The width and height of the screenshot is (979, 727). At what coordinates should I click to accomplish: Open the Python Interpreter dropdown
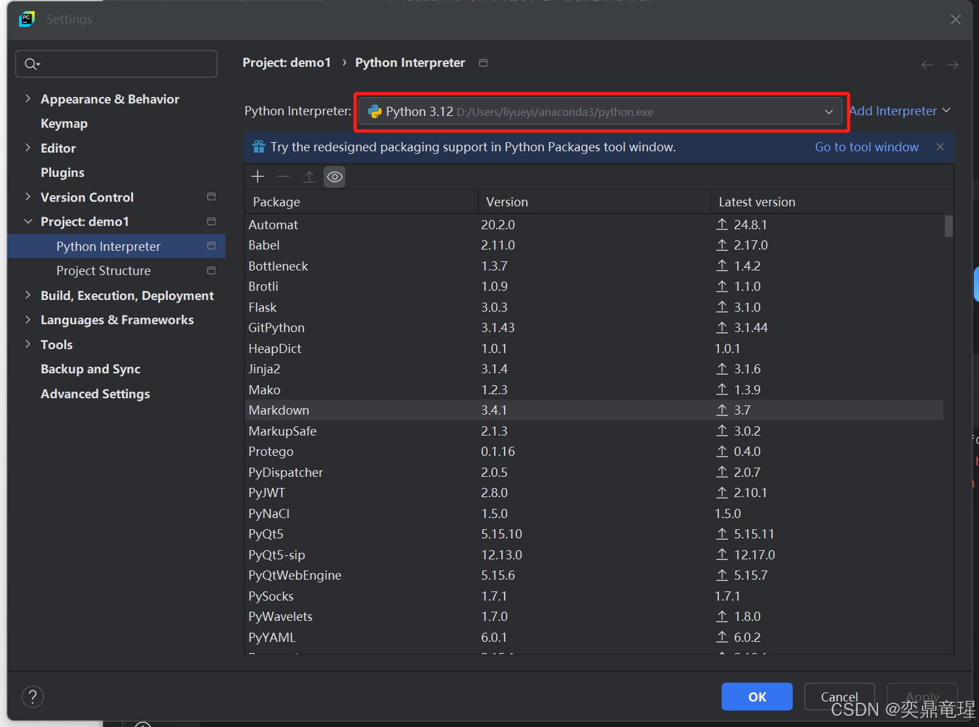[600, 111]
